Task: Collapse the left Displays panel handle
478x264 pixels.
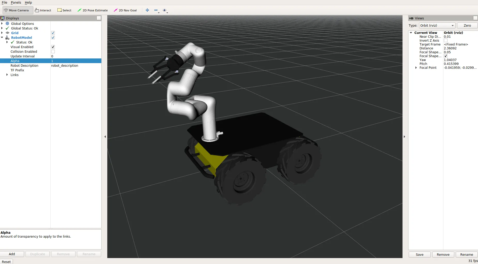Action: (x=105, y=137)
